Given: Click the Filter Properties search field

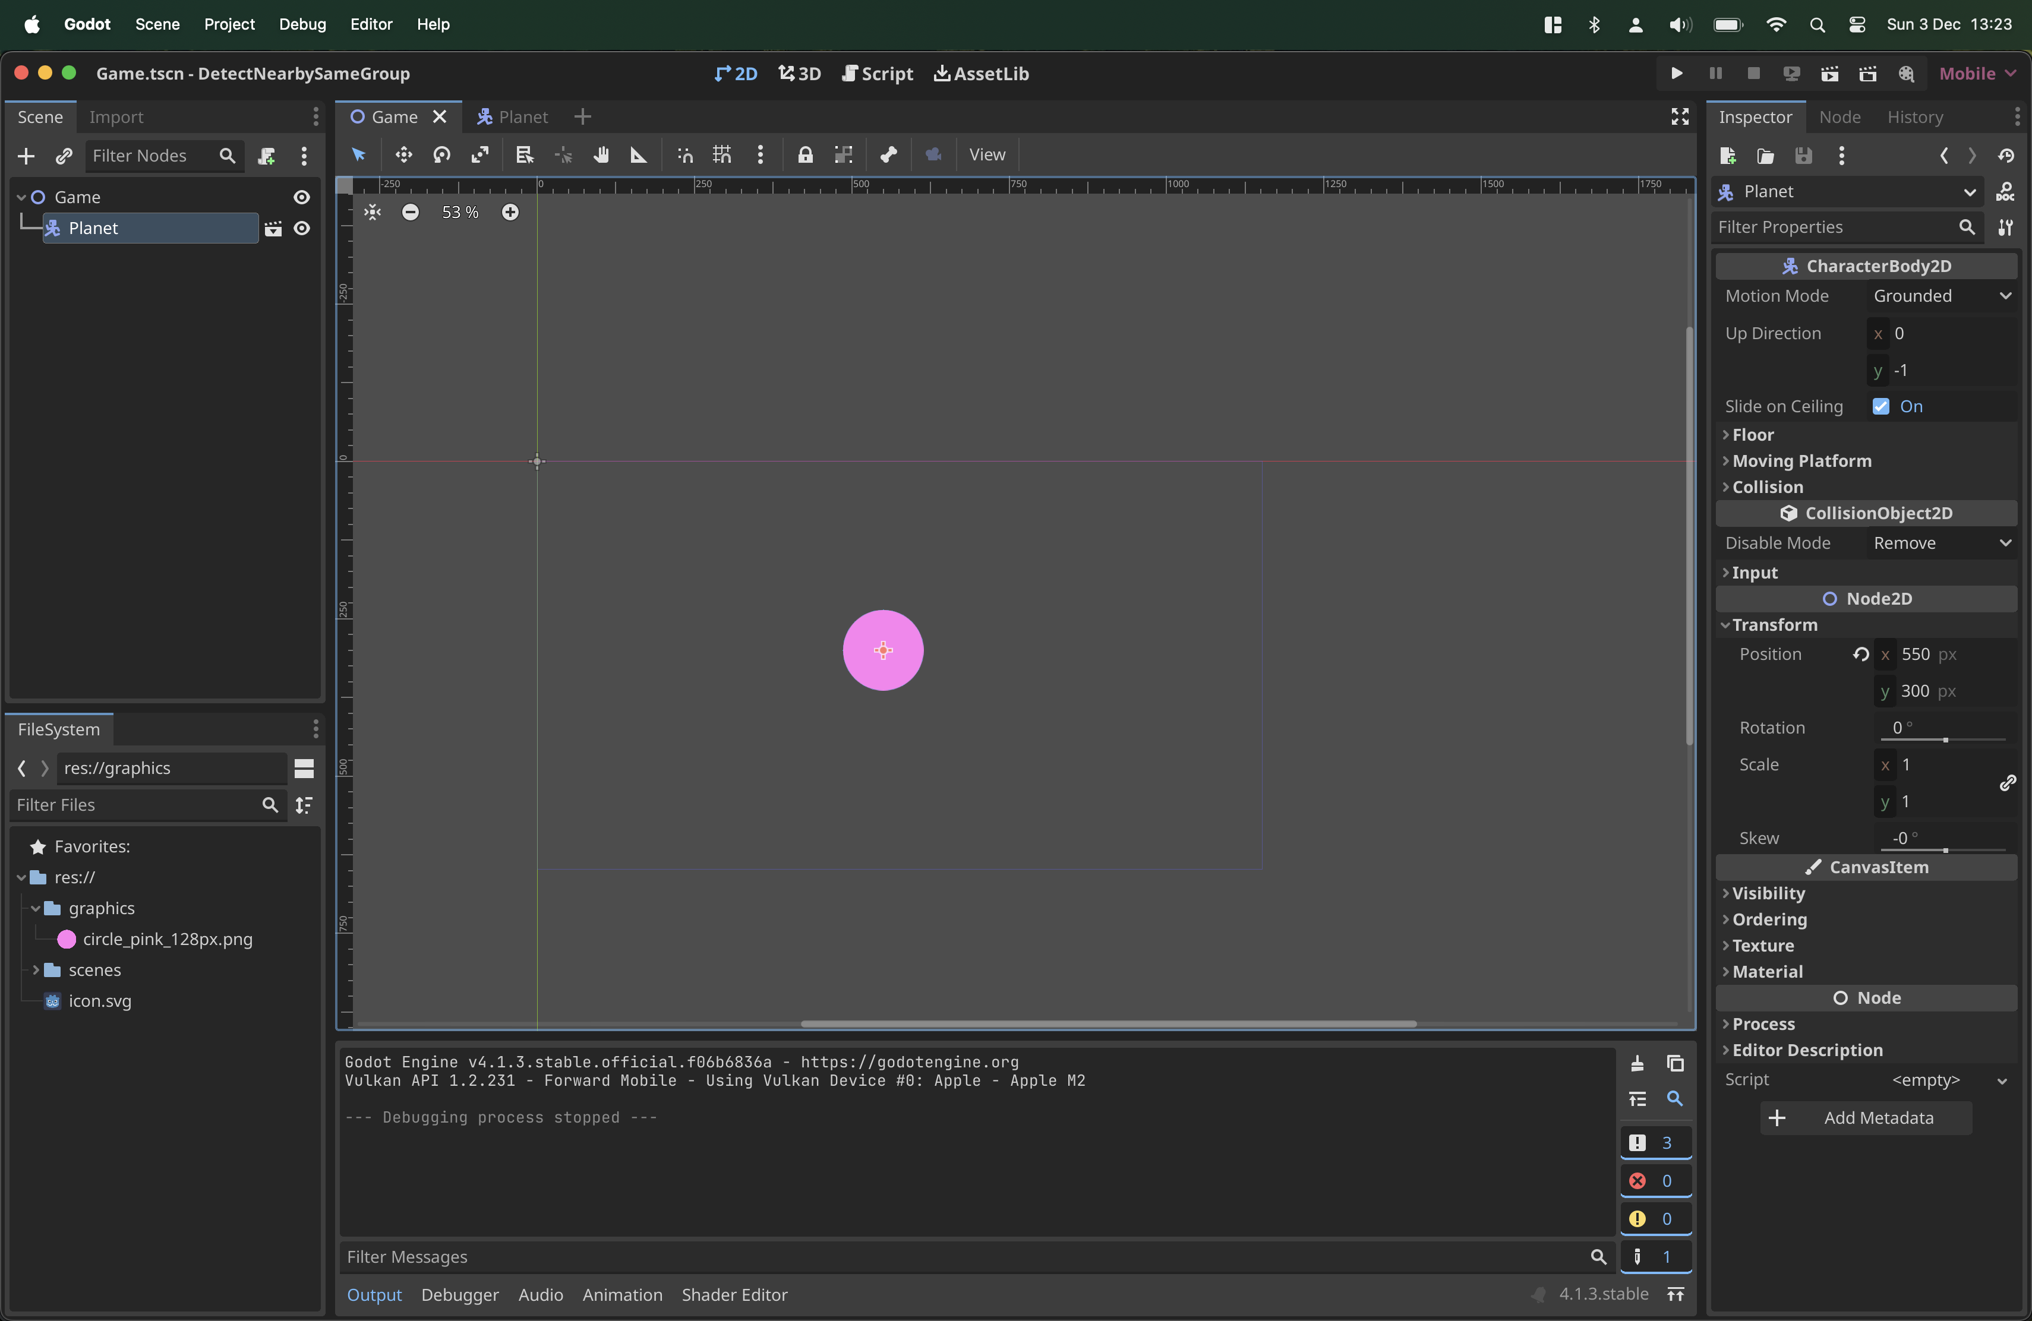Looking at the screenshot, I should coord(1847,227).
